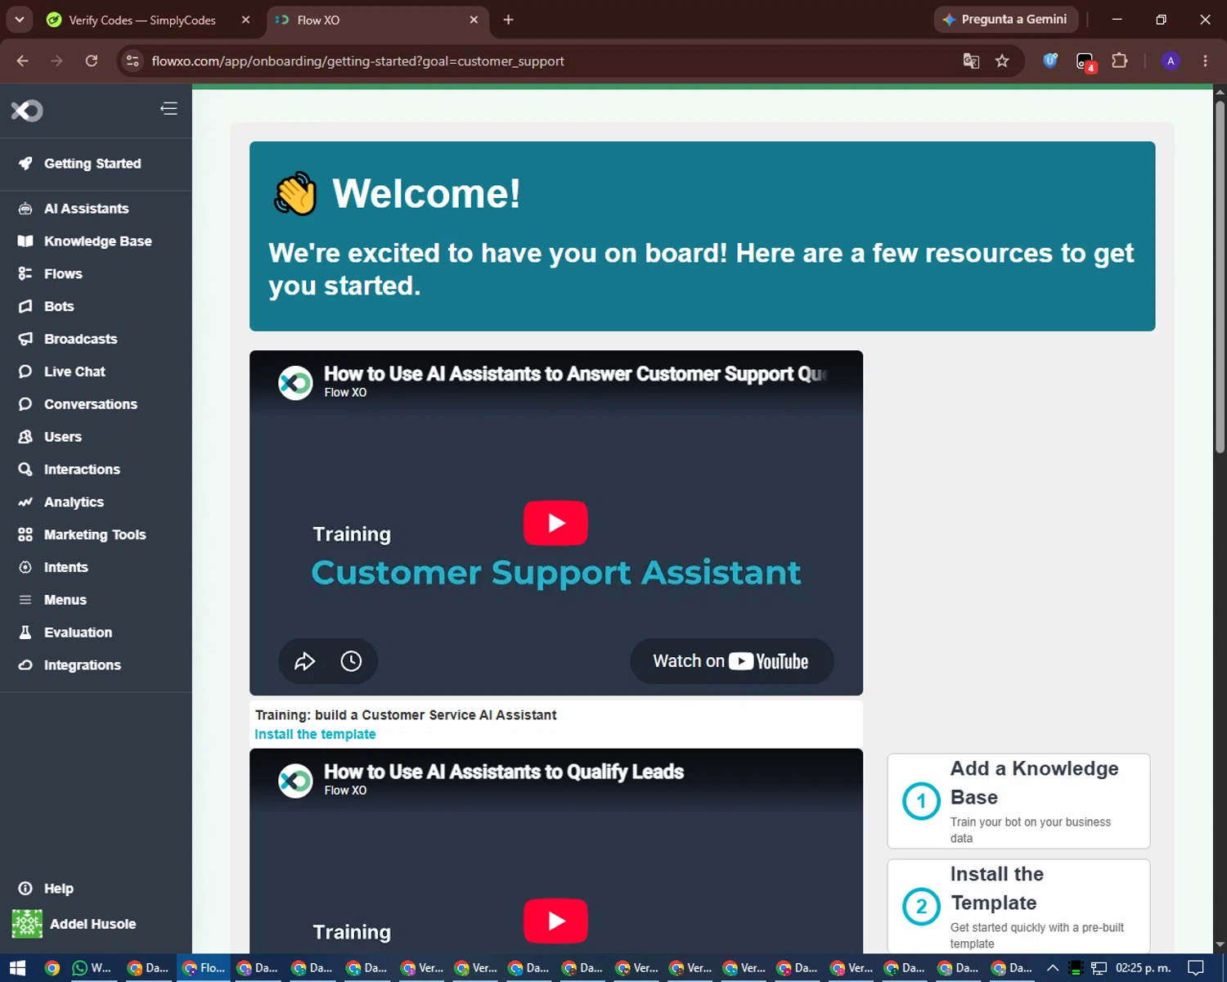Viewport: 1227px width, 982px height.
Task: Click the browser back arrow
Action: pyautogui.click(x=22, y=61)
